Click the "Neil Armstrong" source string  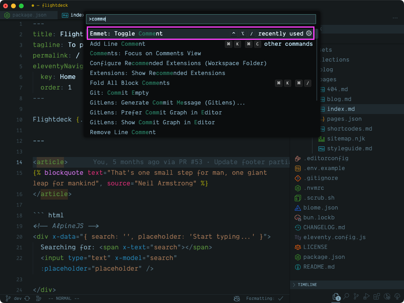166,183
